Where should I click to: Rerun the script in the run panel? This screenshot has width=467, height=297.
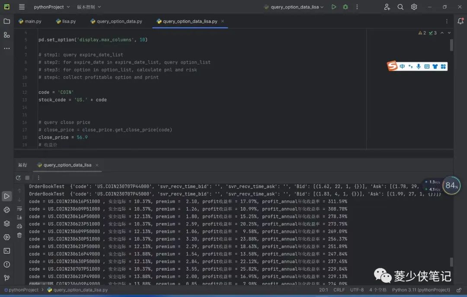pos(18,178)
